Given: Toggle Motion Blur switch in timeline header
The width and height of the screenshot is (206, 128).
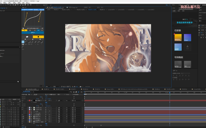Looking at the screenshot, I should click(79, 92).
